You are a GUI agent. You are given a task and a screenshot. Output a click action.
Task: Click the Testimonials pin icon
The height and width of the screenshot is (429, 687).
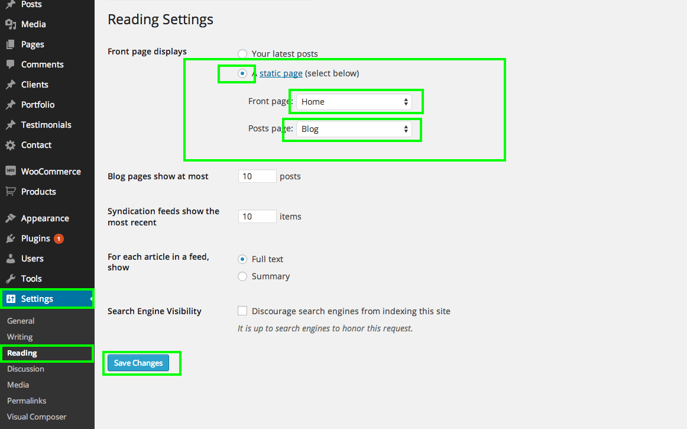[11, 125]
